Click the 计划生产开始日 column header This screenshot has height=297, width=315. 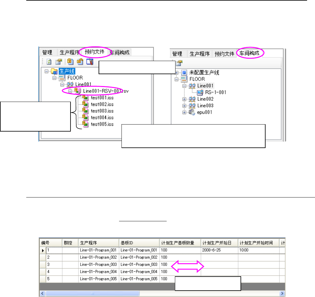[x=219, y=243]
